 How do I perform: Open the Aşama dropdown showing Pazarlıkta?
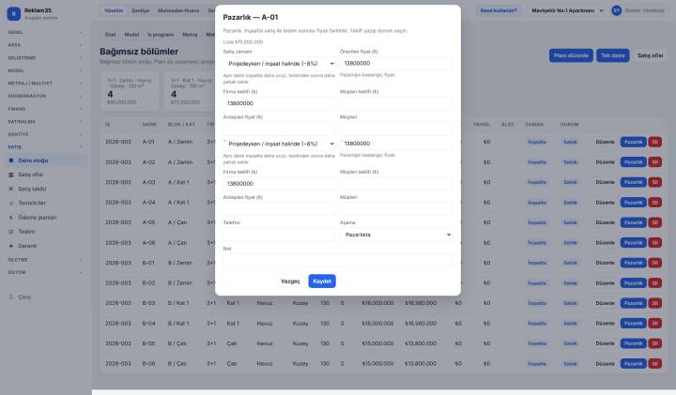click(x=396, y=235)
